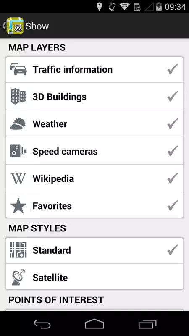This screenshot has width=189, height=336.
Task: Tap the Weather cloud and sun icon
Action: point(18,123)
